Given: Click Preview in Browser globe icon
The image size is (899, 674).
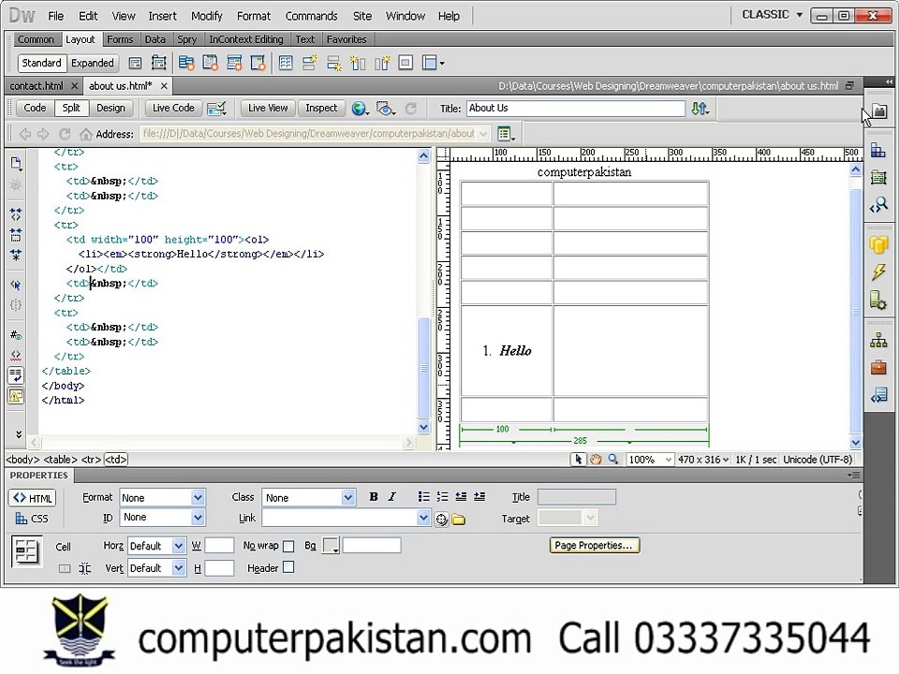Looking at the screenshot, I should 360,109.
